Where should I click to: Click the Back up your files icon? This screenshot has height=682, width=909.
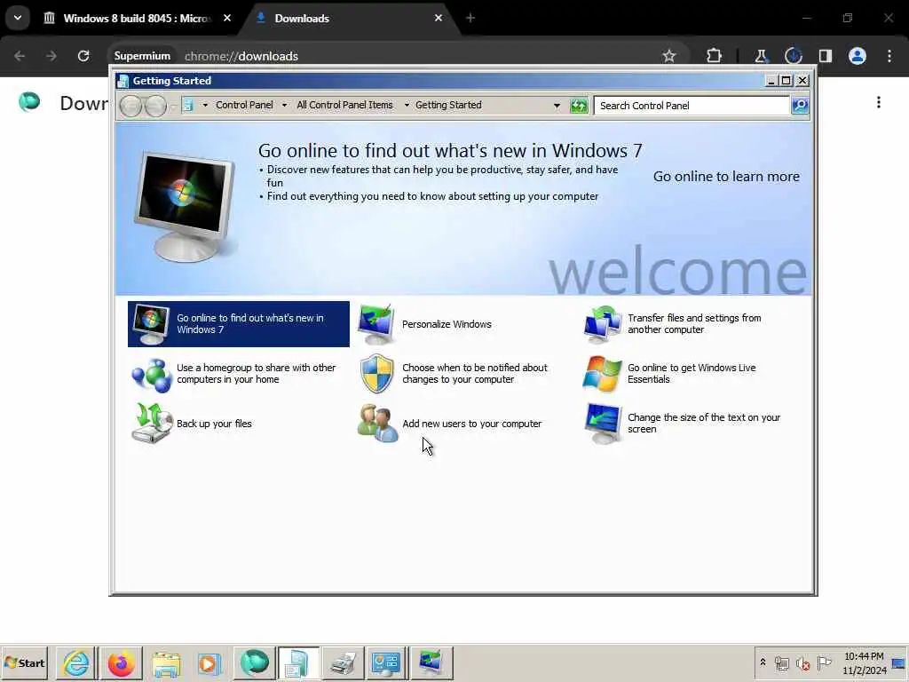pyautogui.click(x=151, y=424)
